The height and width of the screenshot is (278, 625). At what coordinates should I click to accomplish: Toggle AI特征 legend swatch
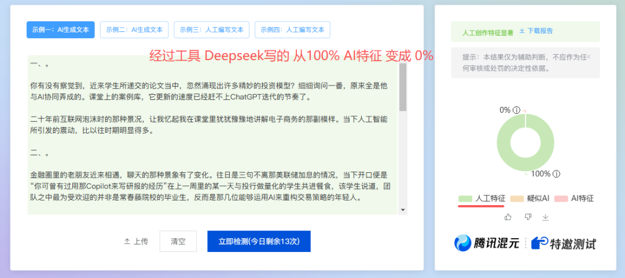coord(561,198)
